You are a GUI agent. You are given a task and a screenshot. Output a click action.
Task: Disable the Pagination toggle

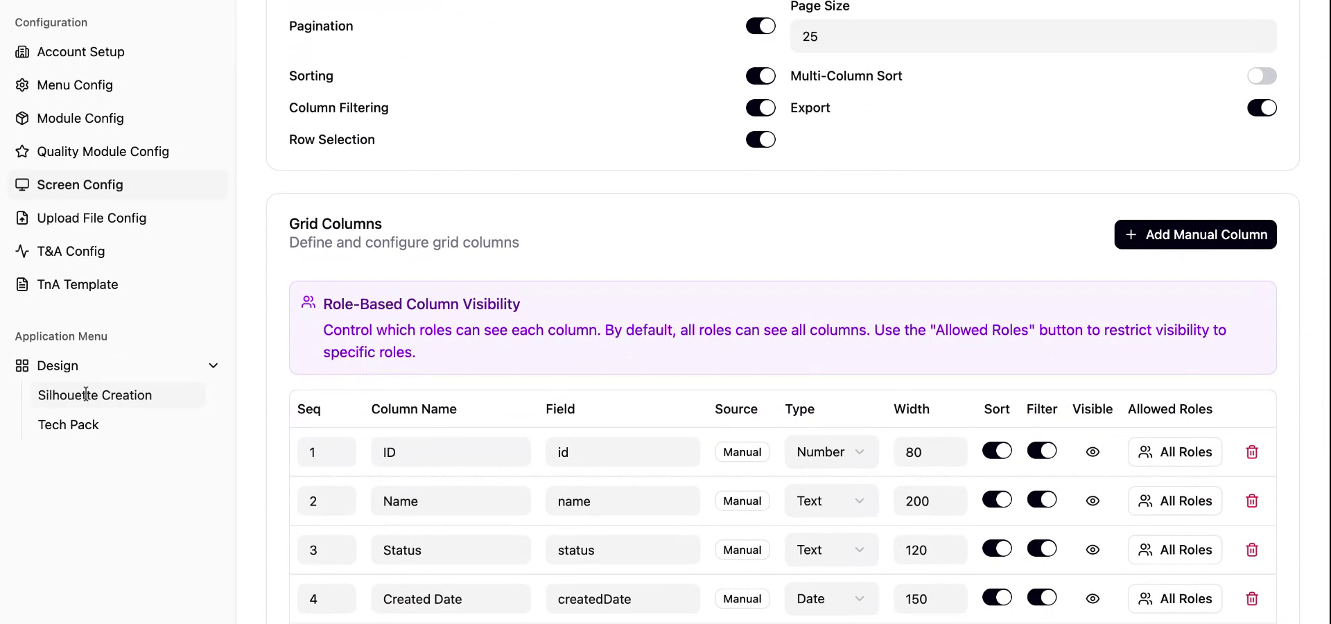click(x=760, y=26)
